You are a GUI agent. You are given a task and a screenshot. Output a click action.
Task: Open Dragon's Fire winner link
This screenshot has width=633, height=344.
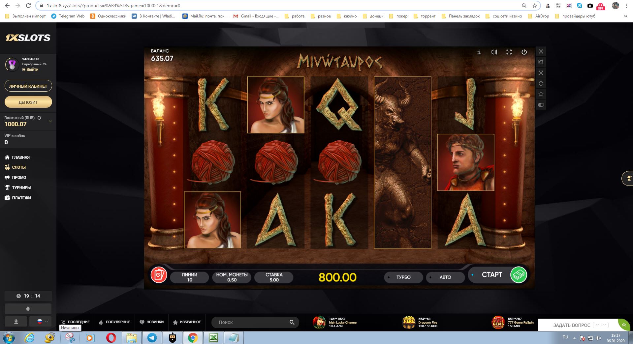click(427, 322)
